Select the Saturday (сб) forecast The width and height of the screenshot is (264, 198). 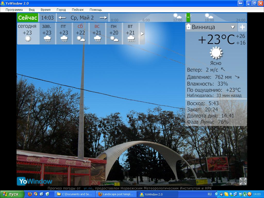(x=80, y=34)
